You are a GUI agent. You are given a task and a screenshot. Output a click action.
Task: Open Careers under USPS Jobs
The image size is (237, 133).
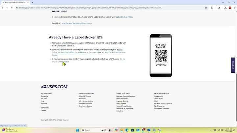click(43, 110)
